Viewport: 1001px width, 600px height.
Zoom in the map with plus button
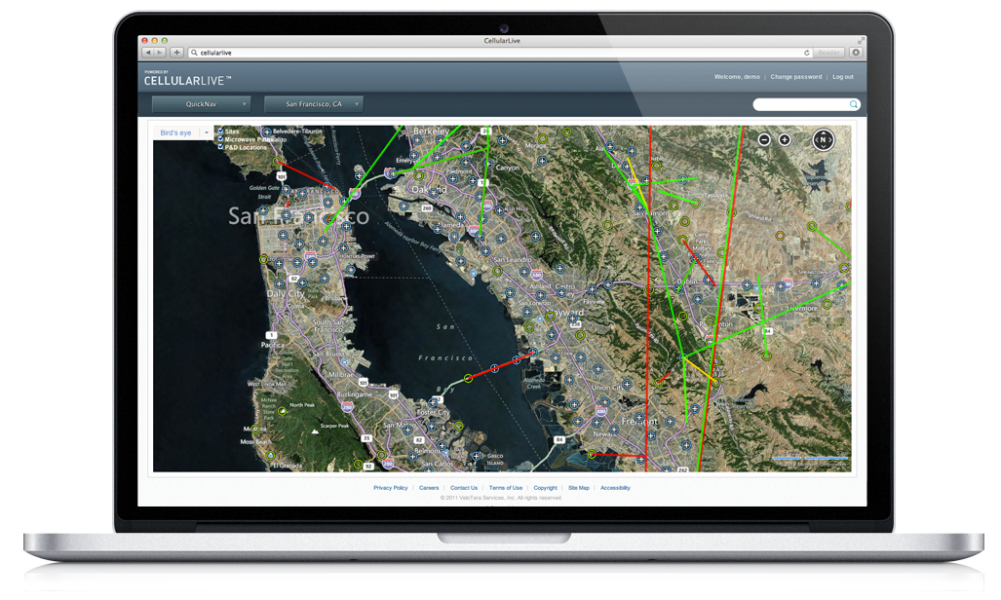785,140
